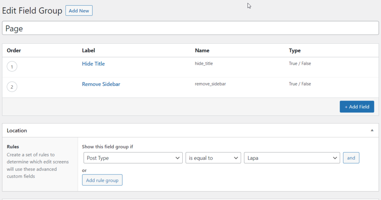Click the Add New button
381x200 pixels.
[79, 11]
